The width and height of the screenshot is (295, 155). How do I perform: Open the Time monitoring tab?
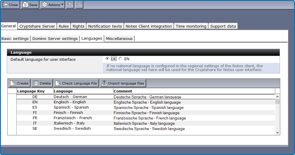[191, 26]
